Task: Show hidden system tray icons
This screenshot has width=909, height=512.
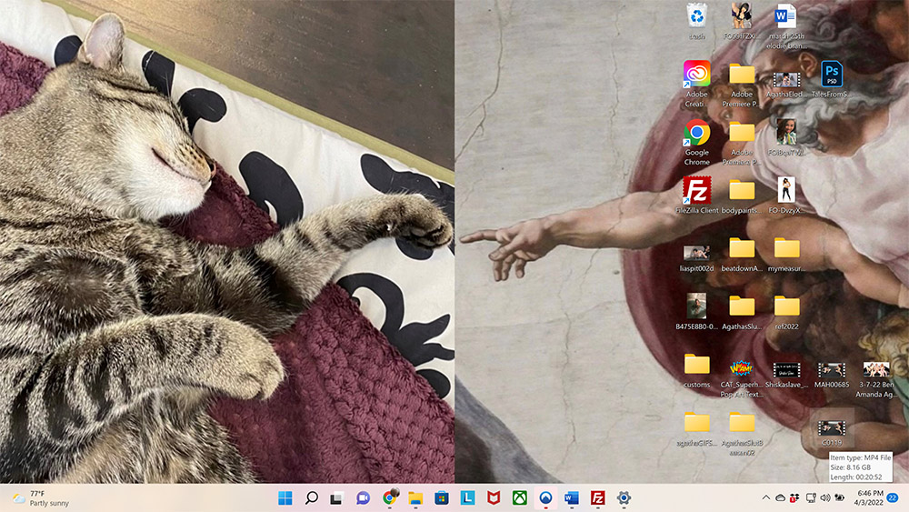Action: tap(765, 497)
